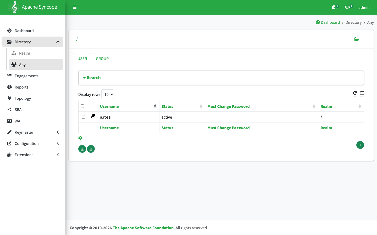Switch to the GROUP tab
This screenshot has width=377, height=235.
click(x=102, y=58)
